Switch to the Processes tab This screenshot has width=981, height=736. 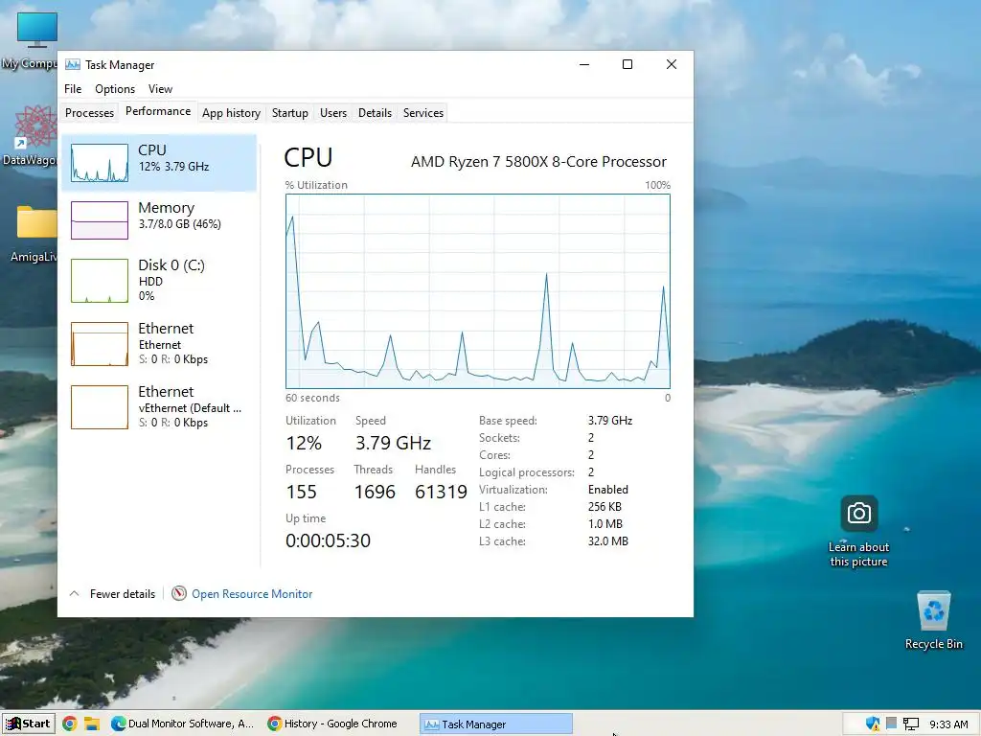pos(89,113)
